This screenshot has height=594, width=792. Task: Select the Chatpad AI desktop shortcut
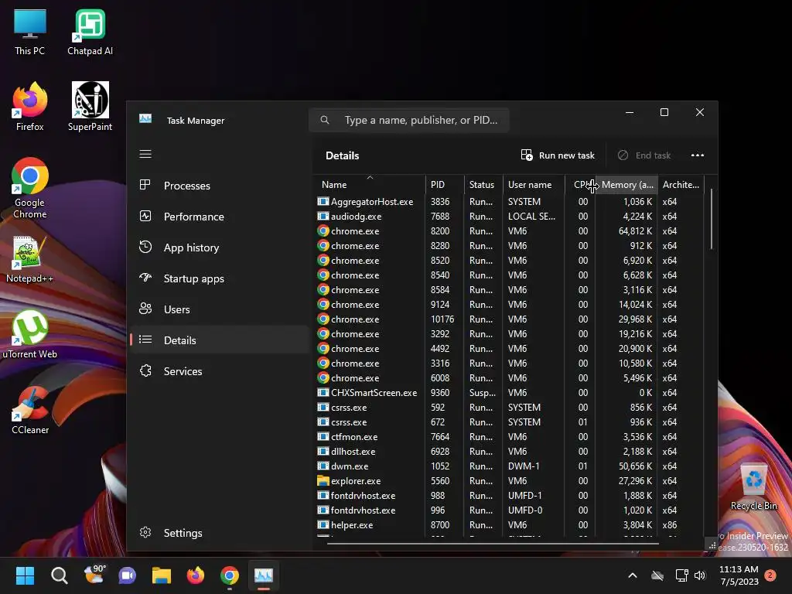click(x=90, y=32)
